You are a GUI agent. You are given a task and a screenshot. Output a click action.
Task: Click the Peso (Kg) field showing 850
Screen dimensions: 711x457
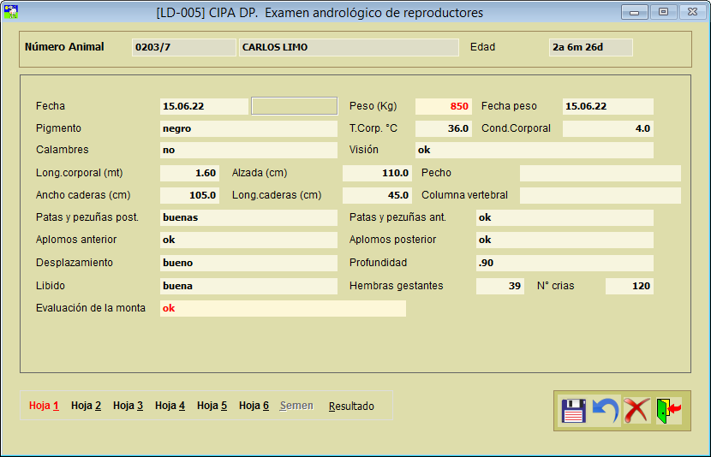point(443,106)
